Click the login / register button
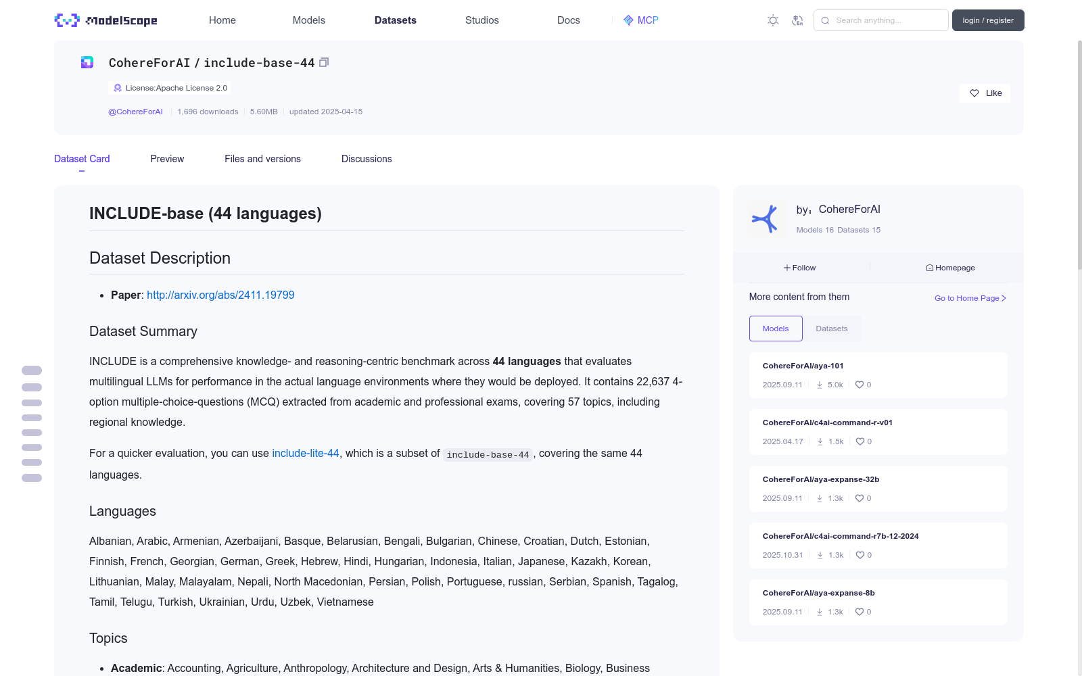1082x676 pixels. click(x=988, y=20)
